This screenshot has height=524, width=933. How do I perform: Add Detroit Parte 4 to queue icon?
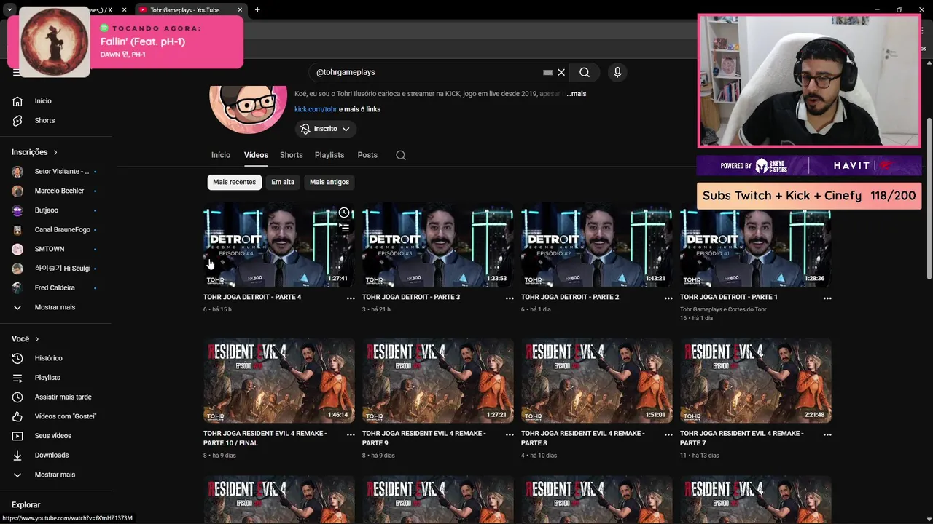[x=344, y=228]
